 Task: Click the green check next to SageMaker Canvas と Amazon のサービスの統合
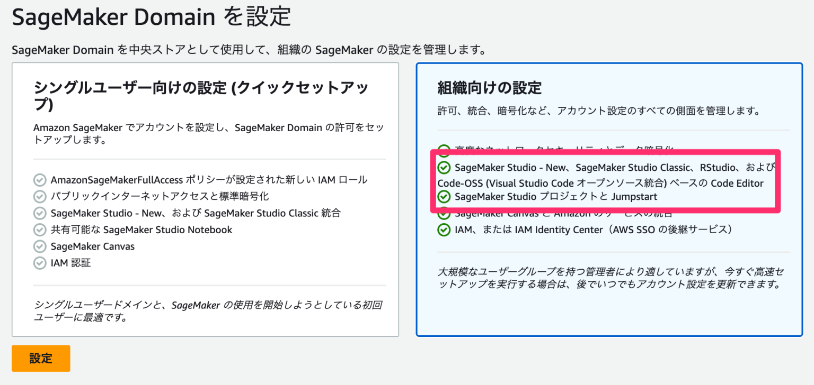(443, 213)
